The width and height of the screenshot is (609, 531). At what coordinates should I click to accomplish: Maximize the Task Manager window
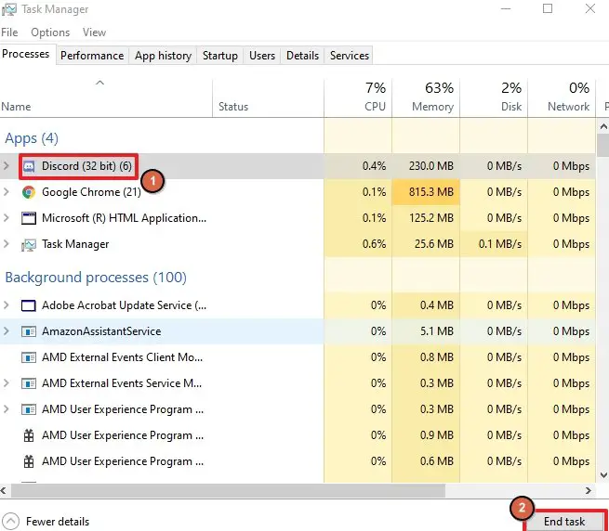point(548,8)
